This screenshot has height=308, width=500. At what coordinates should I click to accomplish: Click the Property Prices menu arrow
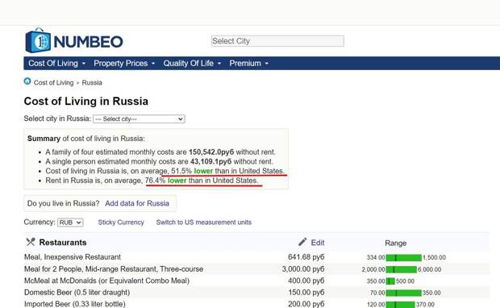[153, 64]
